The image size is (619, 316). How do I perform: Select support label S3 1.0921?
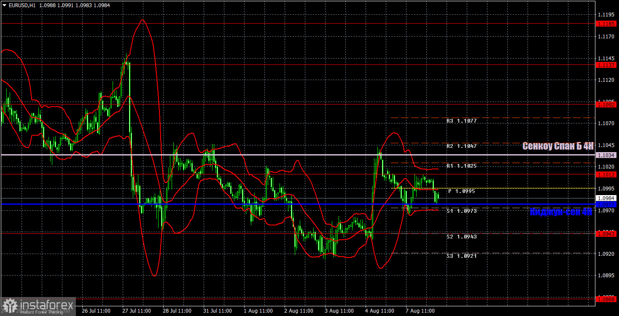(x=462, y=256)
